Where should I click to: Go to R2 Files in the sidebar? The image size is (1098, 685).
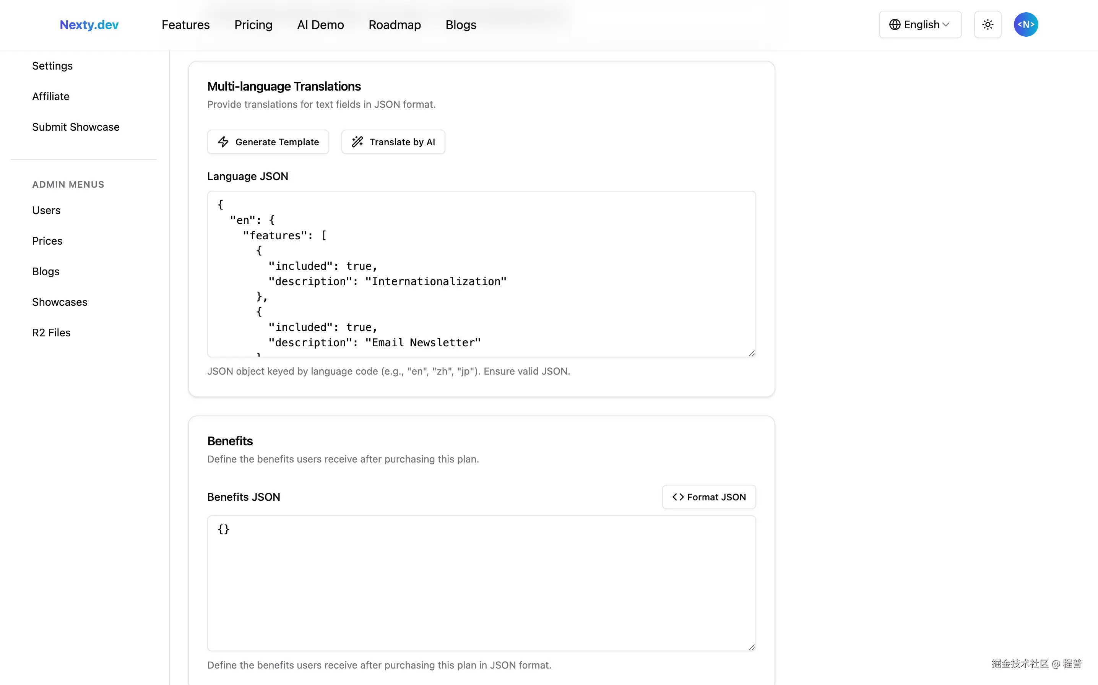coord(51,332)
